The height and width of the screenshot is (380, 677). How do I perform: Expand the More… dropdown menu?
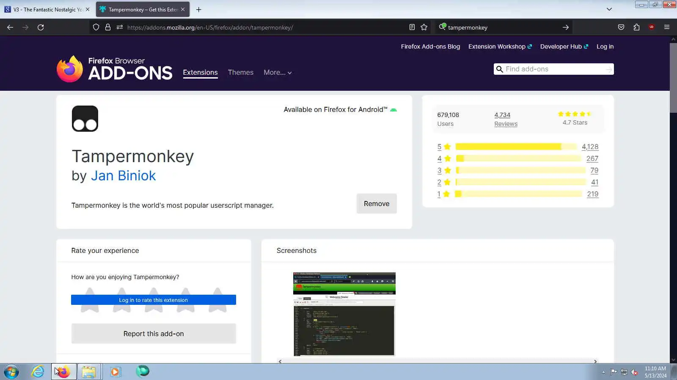[x=278, y=73]
